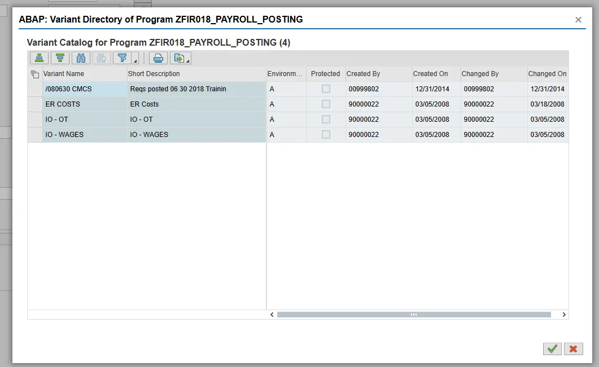Click the Export spreadsheet icon
This screenshot has height=367, width=599.
178,58
